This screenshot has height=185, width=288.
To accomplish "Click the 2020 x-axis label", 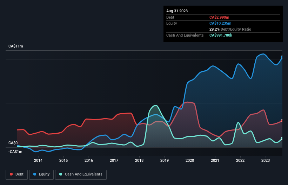I will 190,160.
